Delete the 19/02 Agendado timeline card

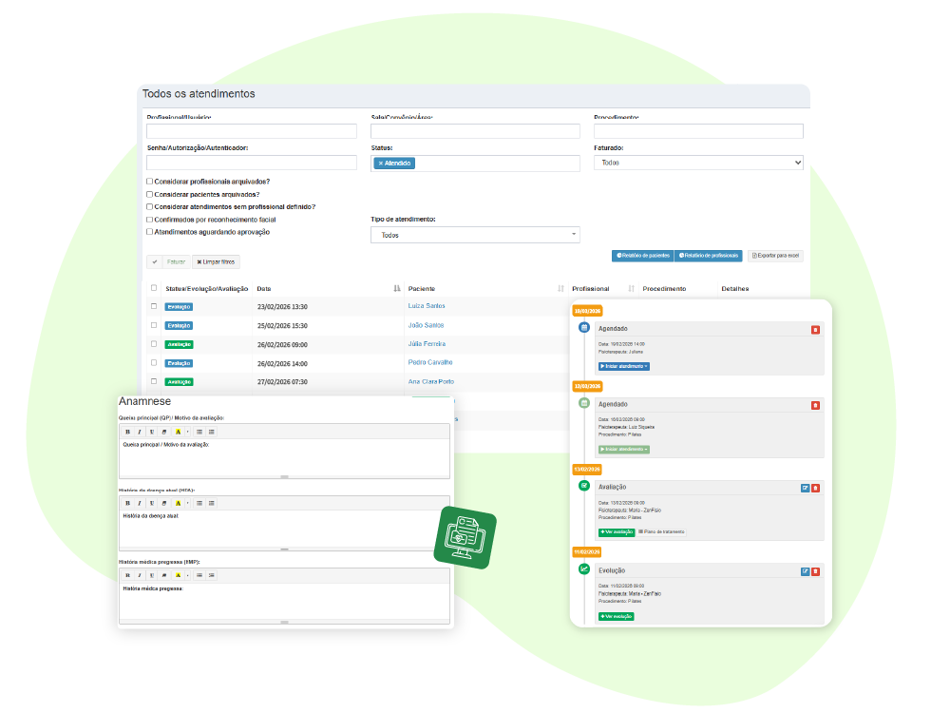pyautogui.click(x=815, y=330)
